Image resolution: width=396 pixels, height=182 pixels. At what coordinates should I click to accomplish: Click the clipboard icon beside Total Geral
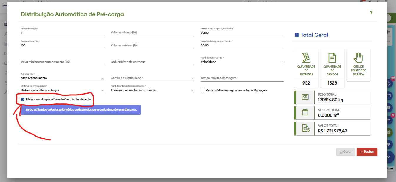(x=297, y=35)
